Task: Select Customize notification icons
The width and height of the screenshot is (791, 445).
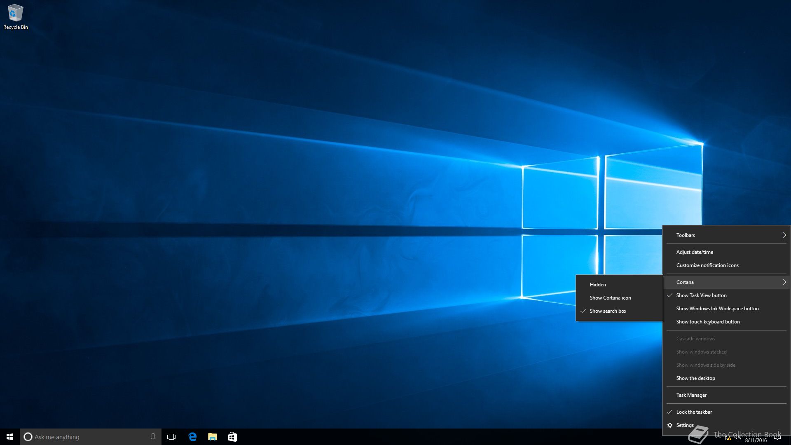Action: (726, 265)
